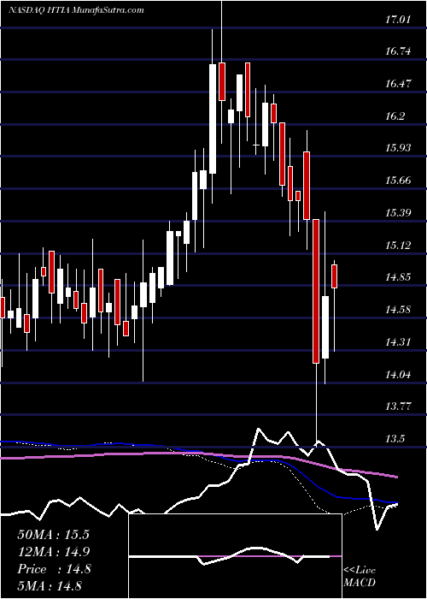Click the 17.01 price axis label

tap(398, 19)
